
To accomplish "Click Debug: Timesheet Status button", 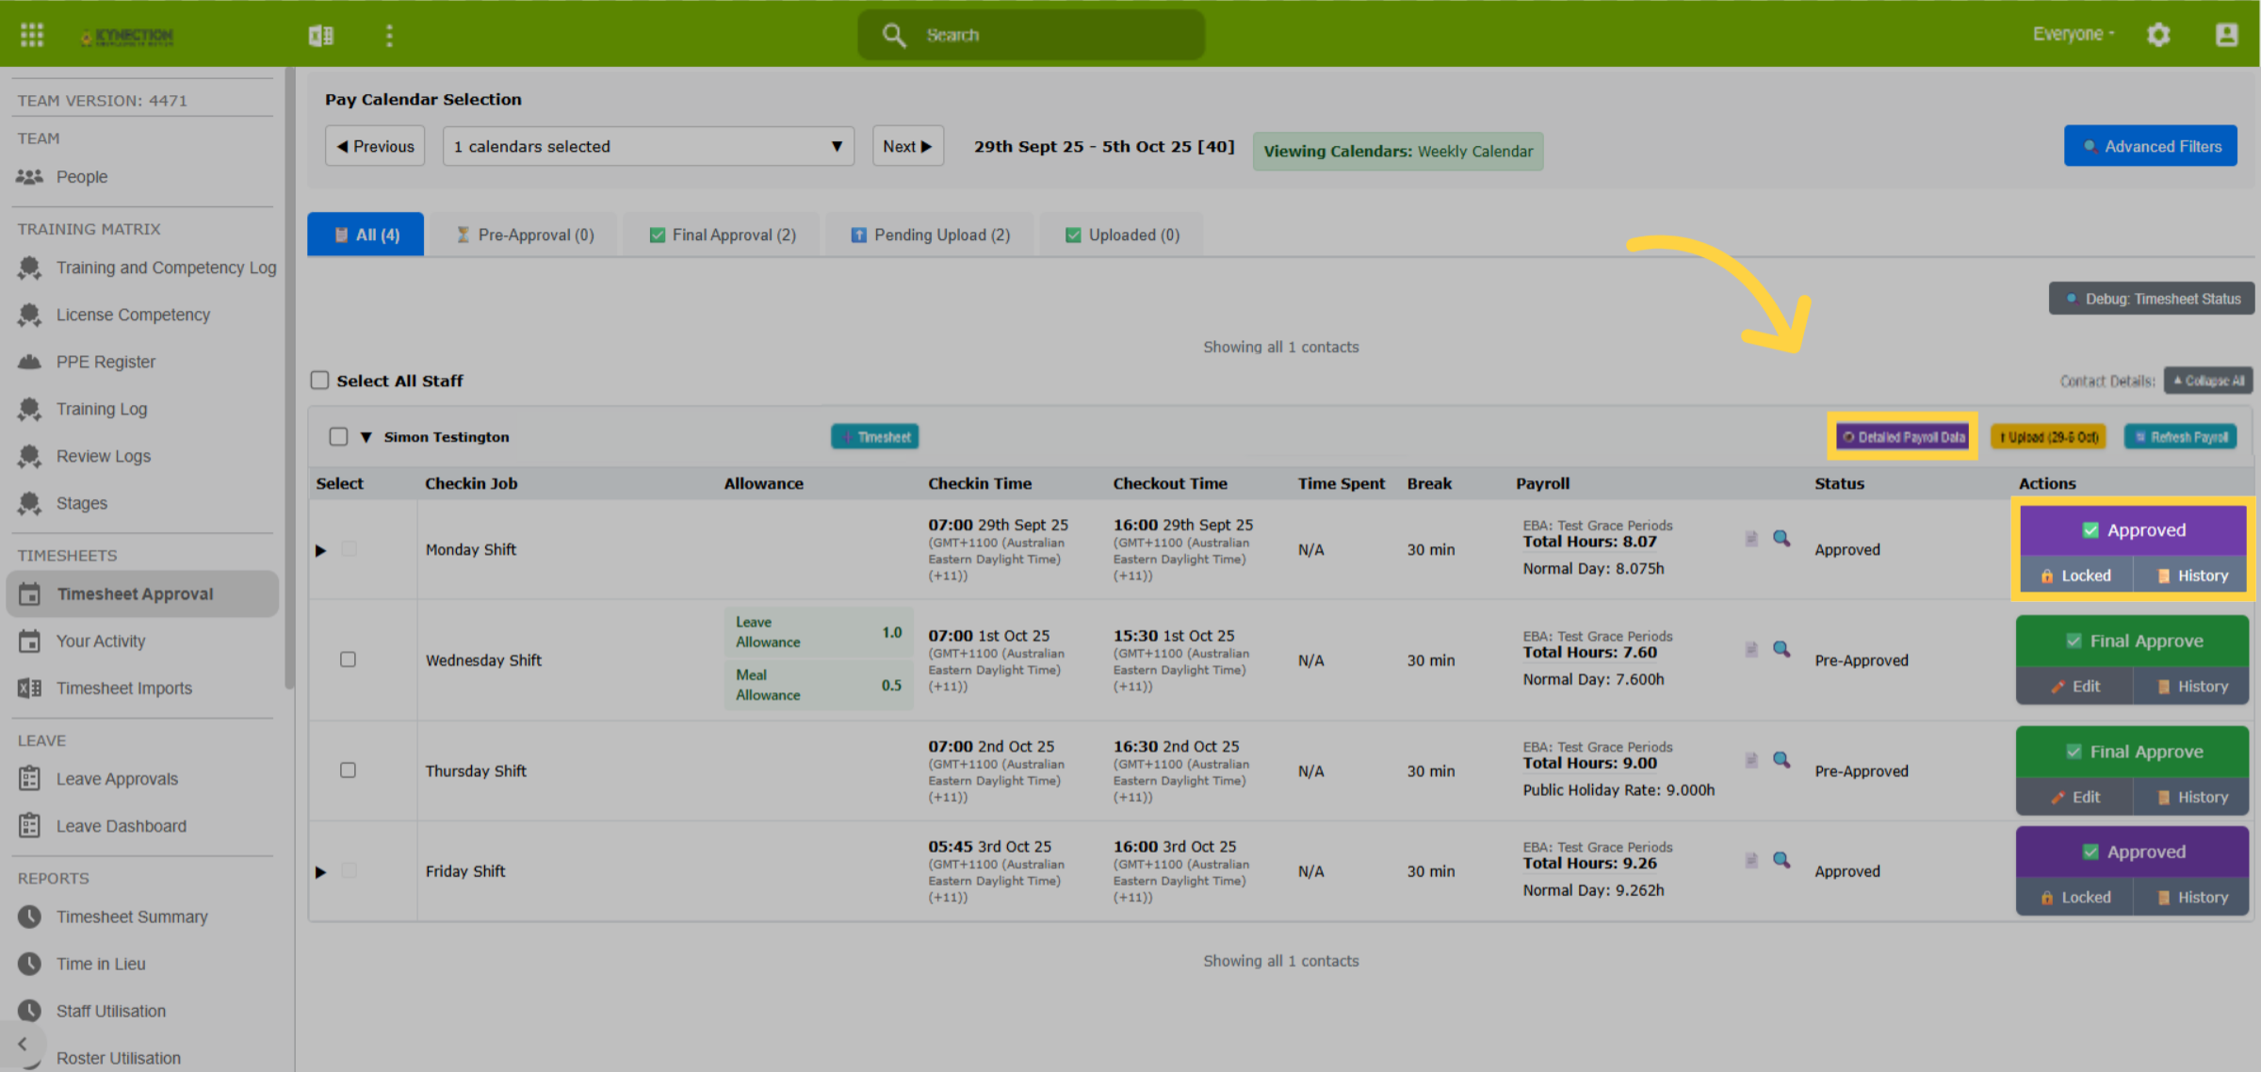I will point(2152,299).
